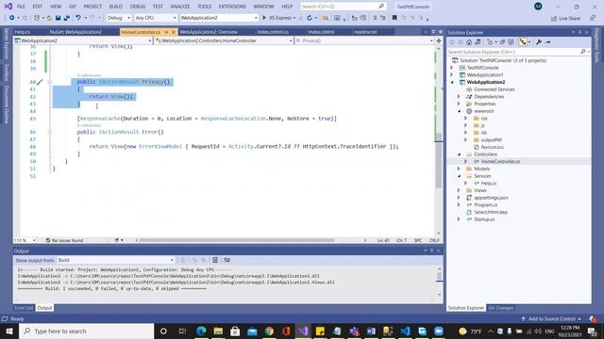The image size is (604, 339).
Task: Switch to the Git Changes tab
Action: [x=500, y=308]
